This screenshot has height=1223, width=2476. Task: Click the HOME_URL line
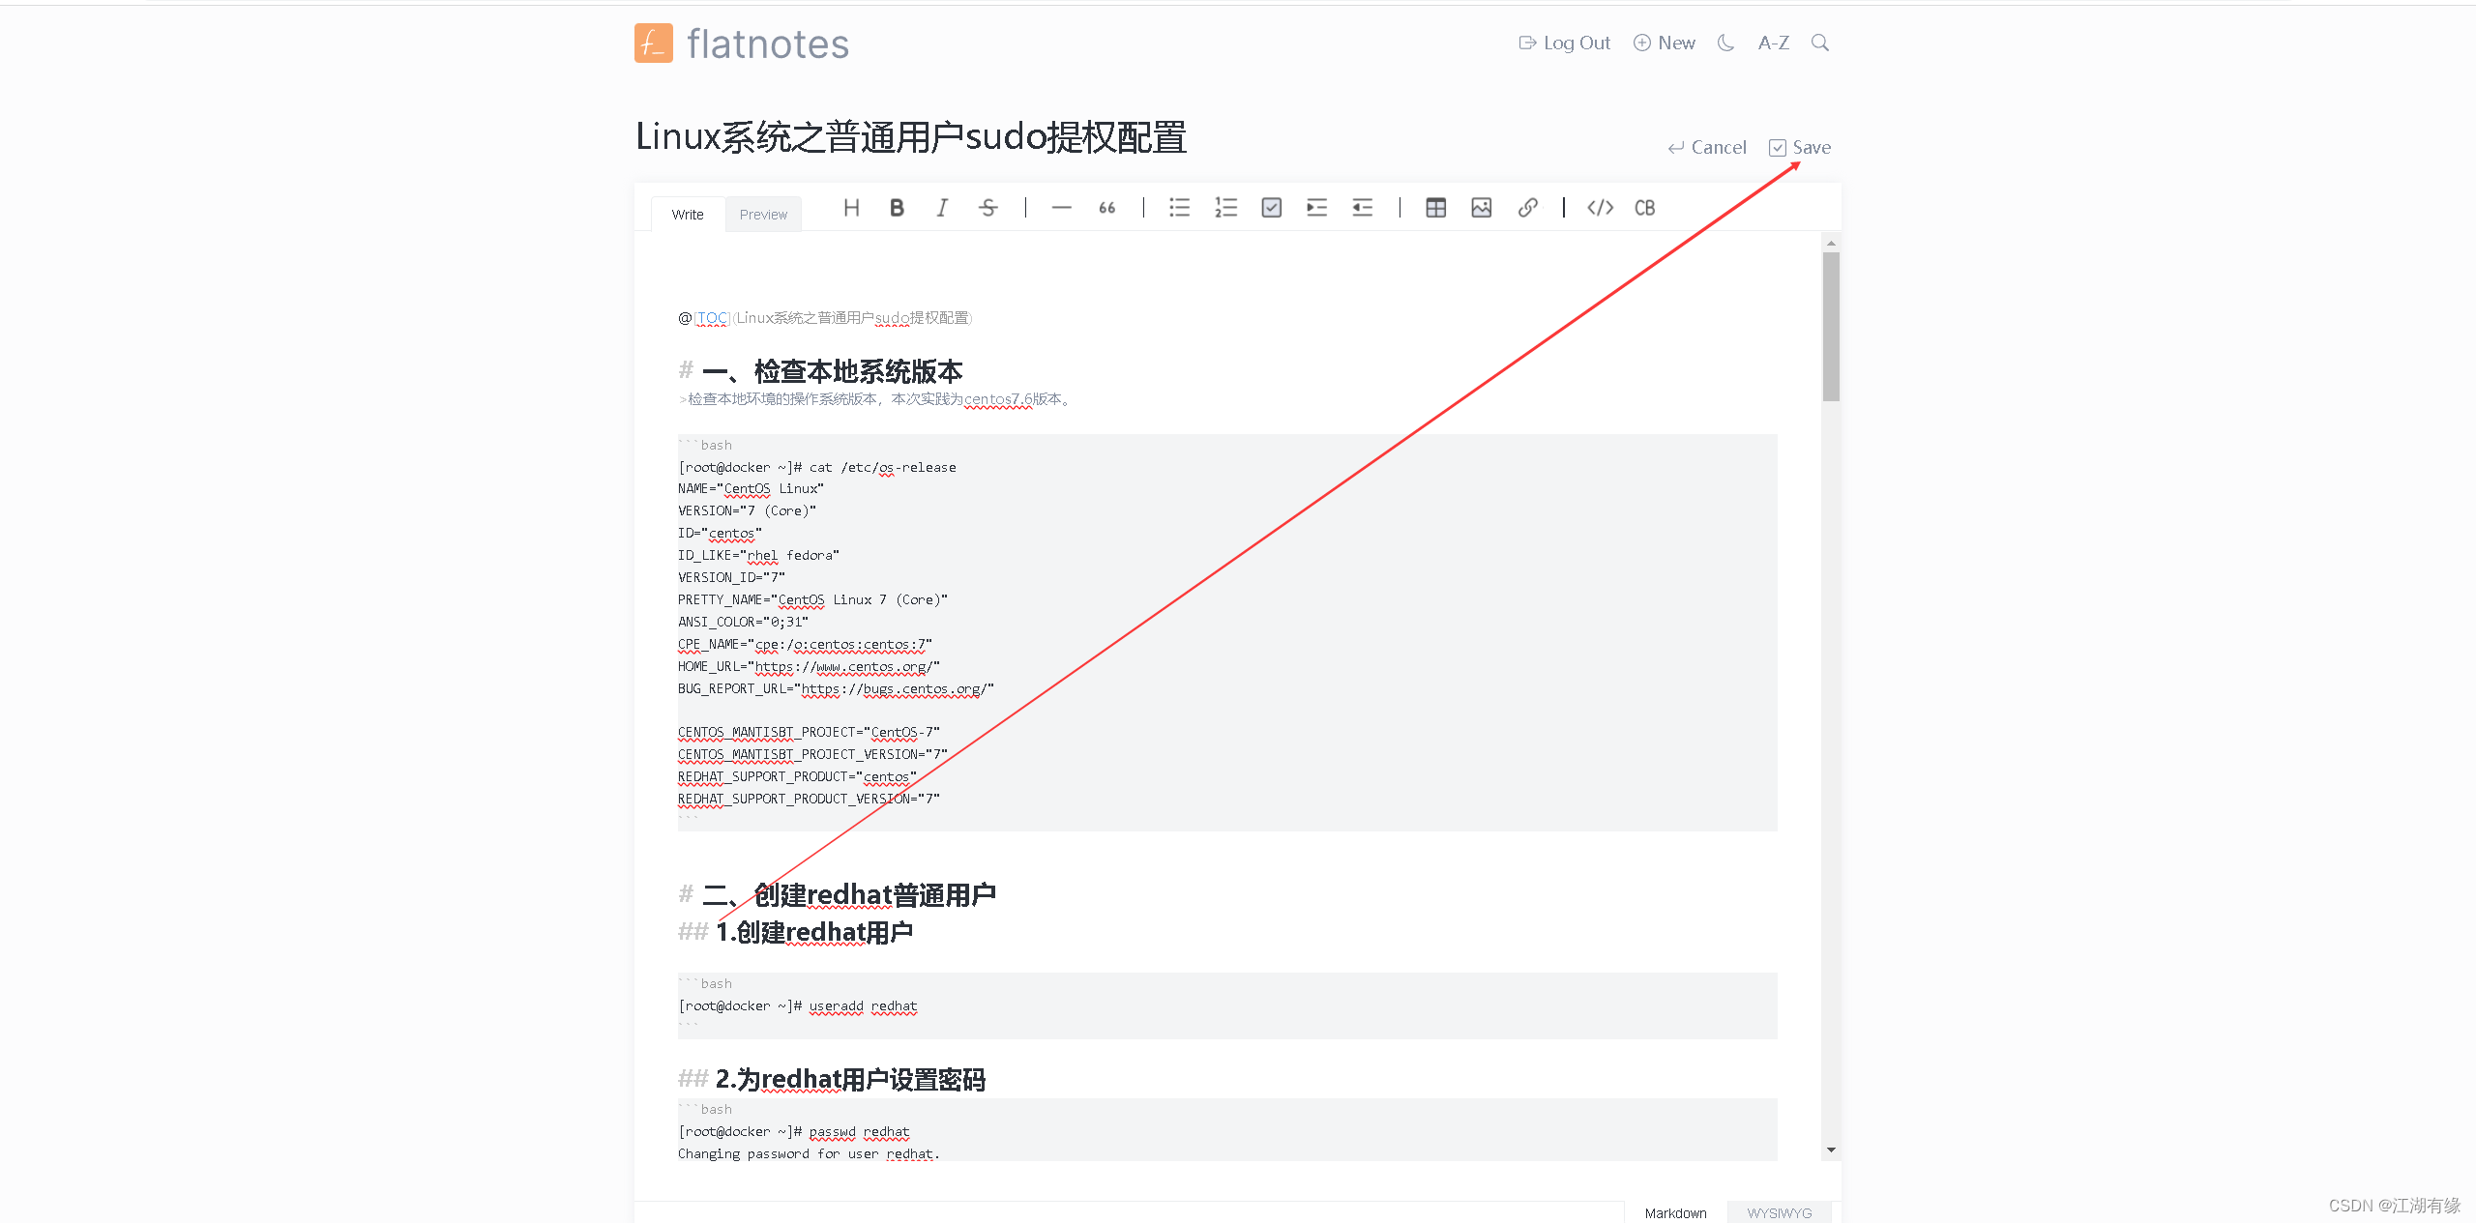809,667
